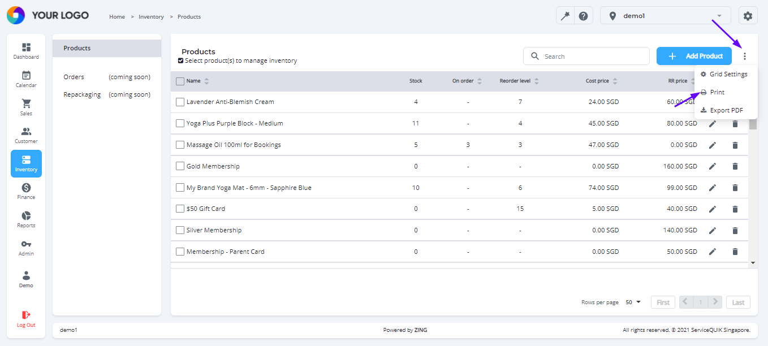Open the rows per page selector
768x346 pixels.
[x=632, y=302]
